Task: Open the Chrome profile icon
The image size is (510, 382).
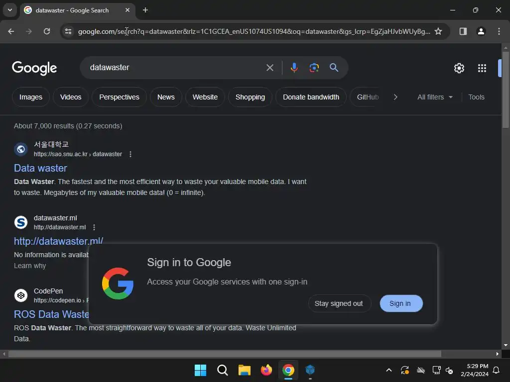Action: pyautogui.click(x=481, y=31)
